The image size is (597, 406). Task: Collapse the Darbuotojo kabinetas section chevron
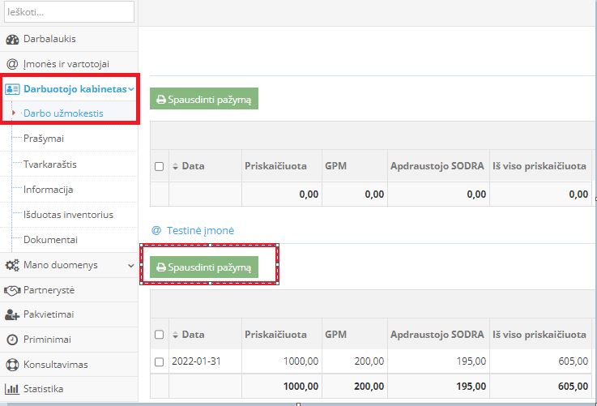click(131, 88)
